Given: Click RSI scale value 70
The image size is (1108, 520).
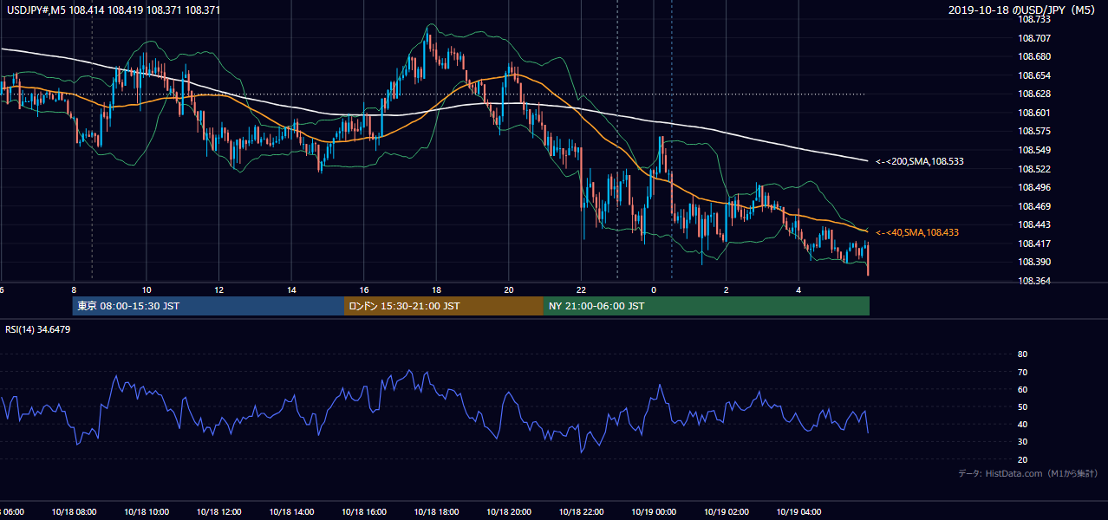Looking at the screenshot, I should tap(1022, 372).
